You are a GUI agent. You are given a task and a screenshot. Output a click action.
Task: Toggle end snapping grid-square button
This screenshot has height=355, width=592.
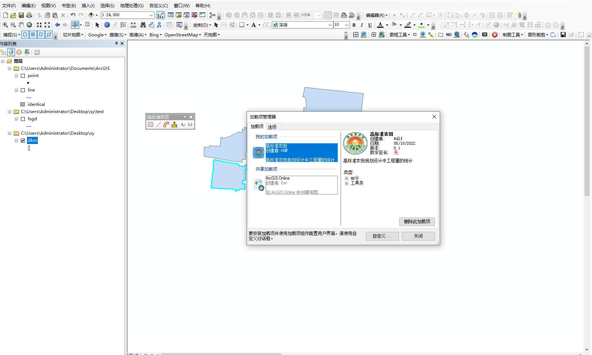(x=33, y=35)
